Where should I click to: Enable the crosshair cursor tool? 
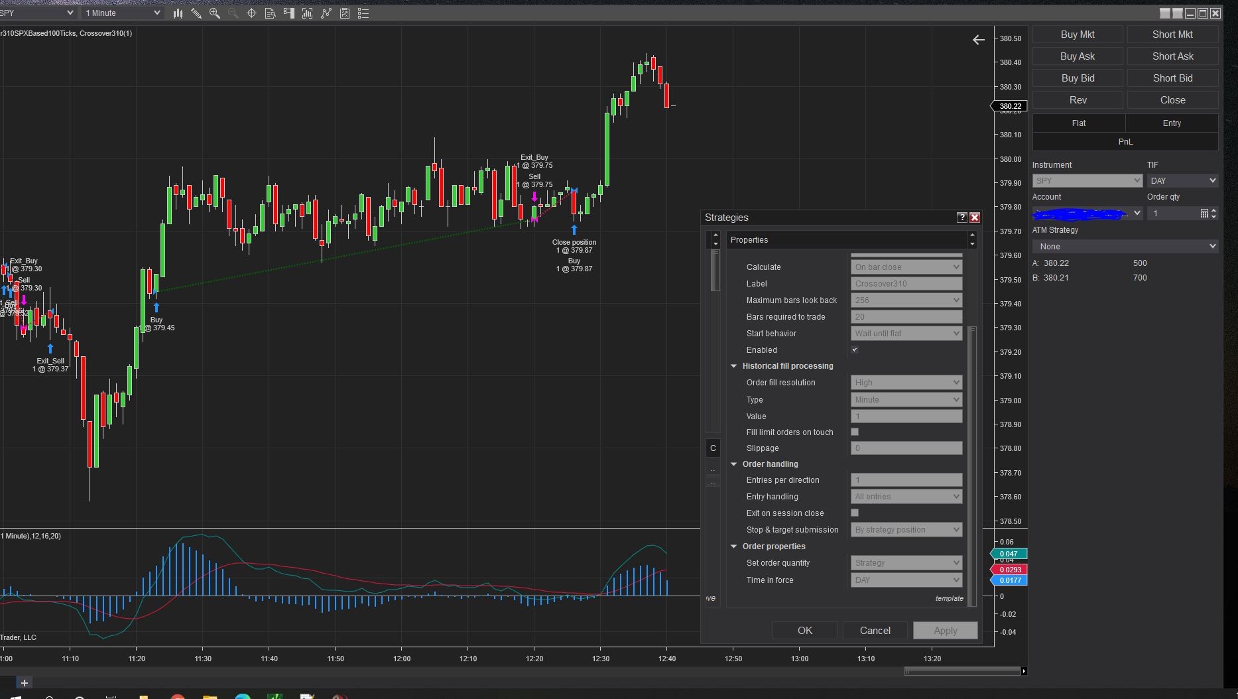[251, 13]
